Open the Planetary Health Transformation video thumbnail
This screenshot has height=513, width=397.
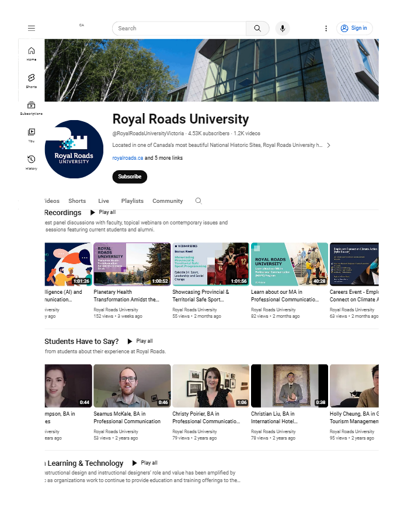point(132,264)
